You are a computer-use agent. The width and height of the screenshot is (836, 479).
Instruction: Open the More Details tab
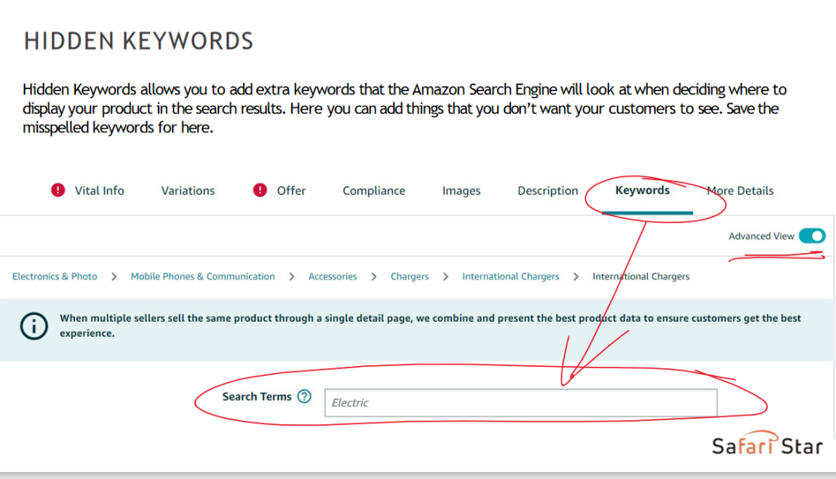click(x=740, y=190)
